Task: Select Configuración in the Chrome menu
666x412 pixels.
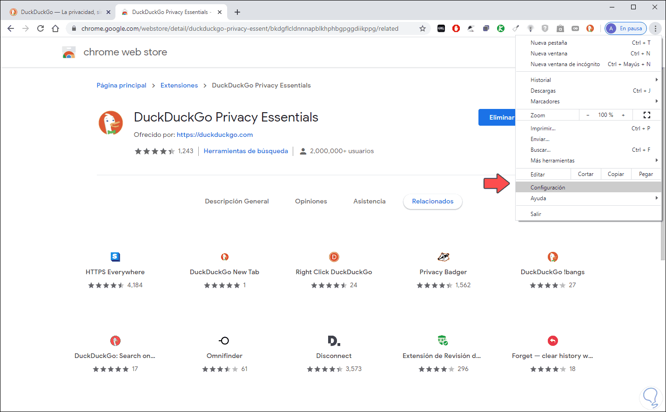Action: [548, 188]
